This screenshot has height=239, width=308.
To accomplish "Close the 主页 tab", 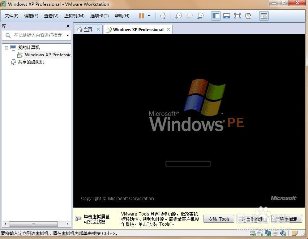I will [98, 29].
